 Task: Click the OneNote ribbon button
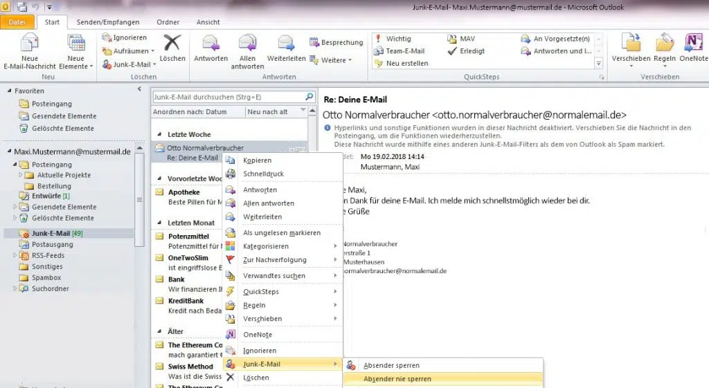click(x=693, y=48)
